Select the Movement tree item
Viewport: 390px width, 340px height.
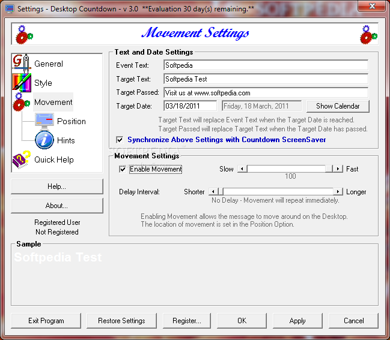(53, 102)
